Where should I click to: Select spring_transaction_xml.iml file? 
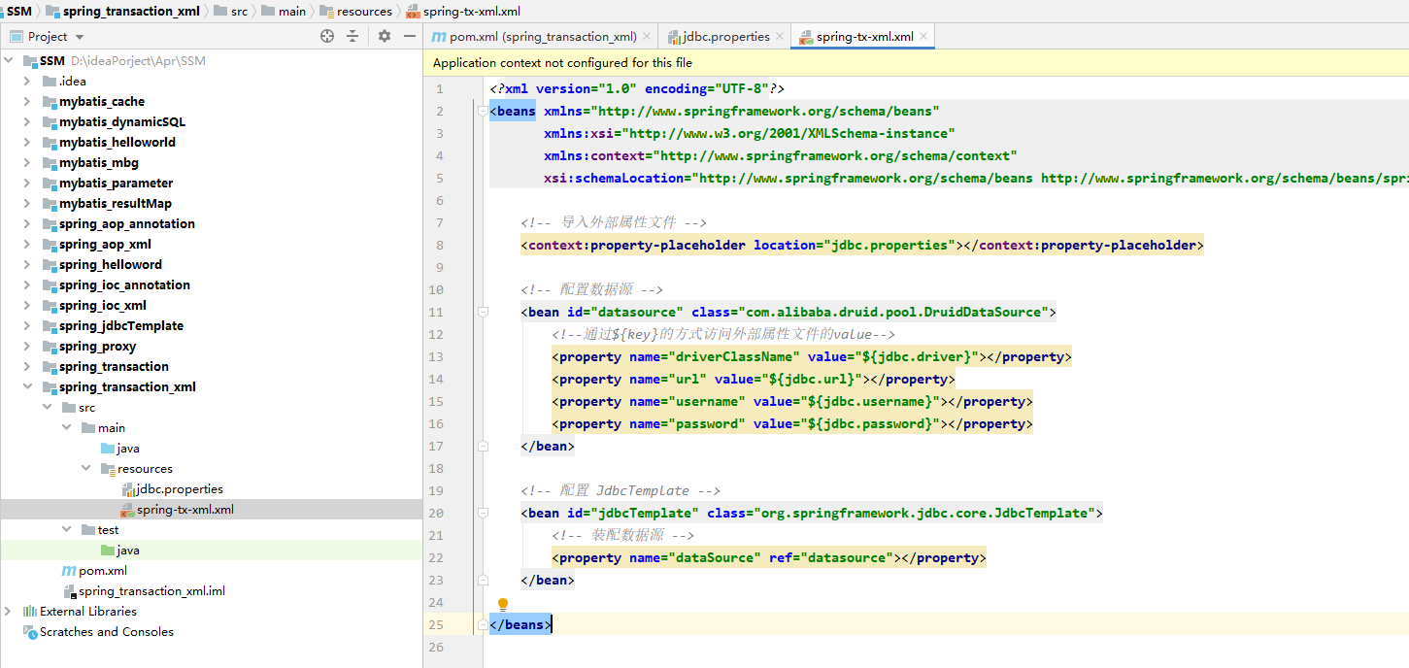[151, 591]
